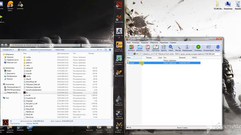Open the Файл menu in WinRAR
Image resolution: width=241 pixels, height=135 pixels.
point(129,42)
